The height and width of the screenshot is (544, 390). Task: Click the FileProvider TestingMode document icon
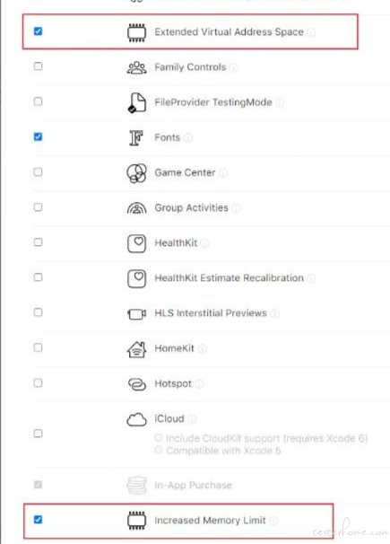(x=136, y=102)
